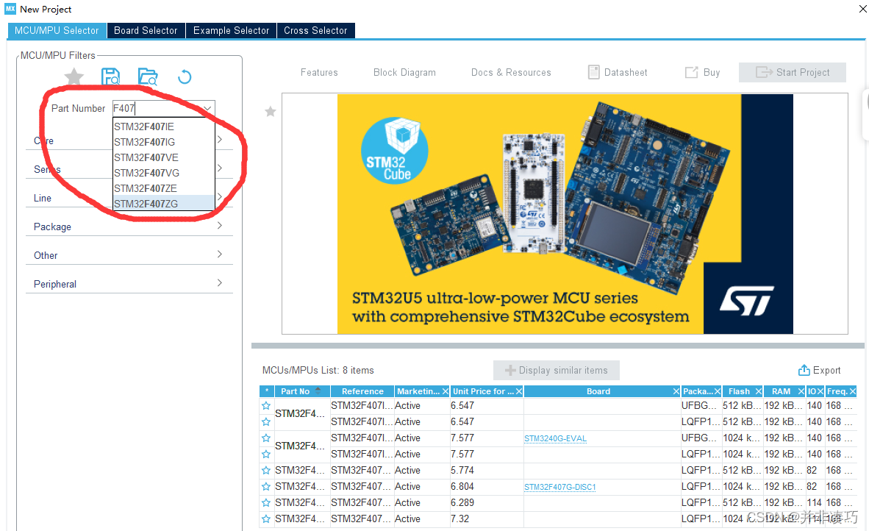Open the Features view
The image size is (869, 531).
tap(319, 72)
